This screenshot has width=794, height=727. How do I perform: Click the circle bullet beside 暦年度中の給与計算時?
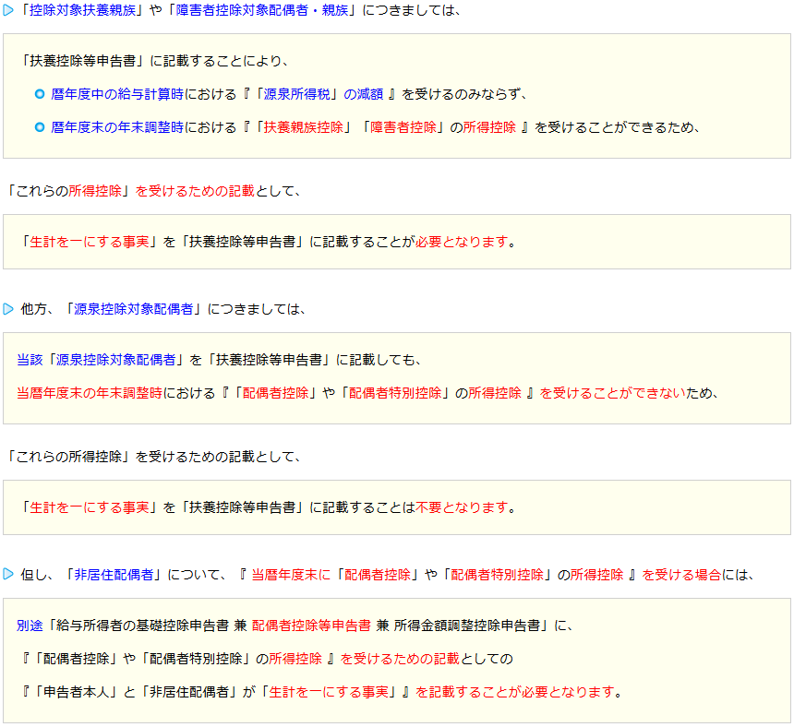click(39, 94)
